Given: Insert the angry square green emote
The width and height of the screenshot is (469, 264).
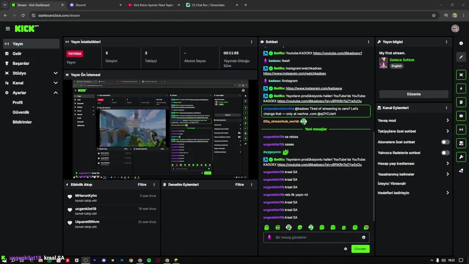Looking at the screenshot, I should click(x=278, y=227).
